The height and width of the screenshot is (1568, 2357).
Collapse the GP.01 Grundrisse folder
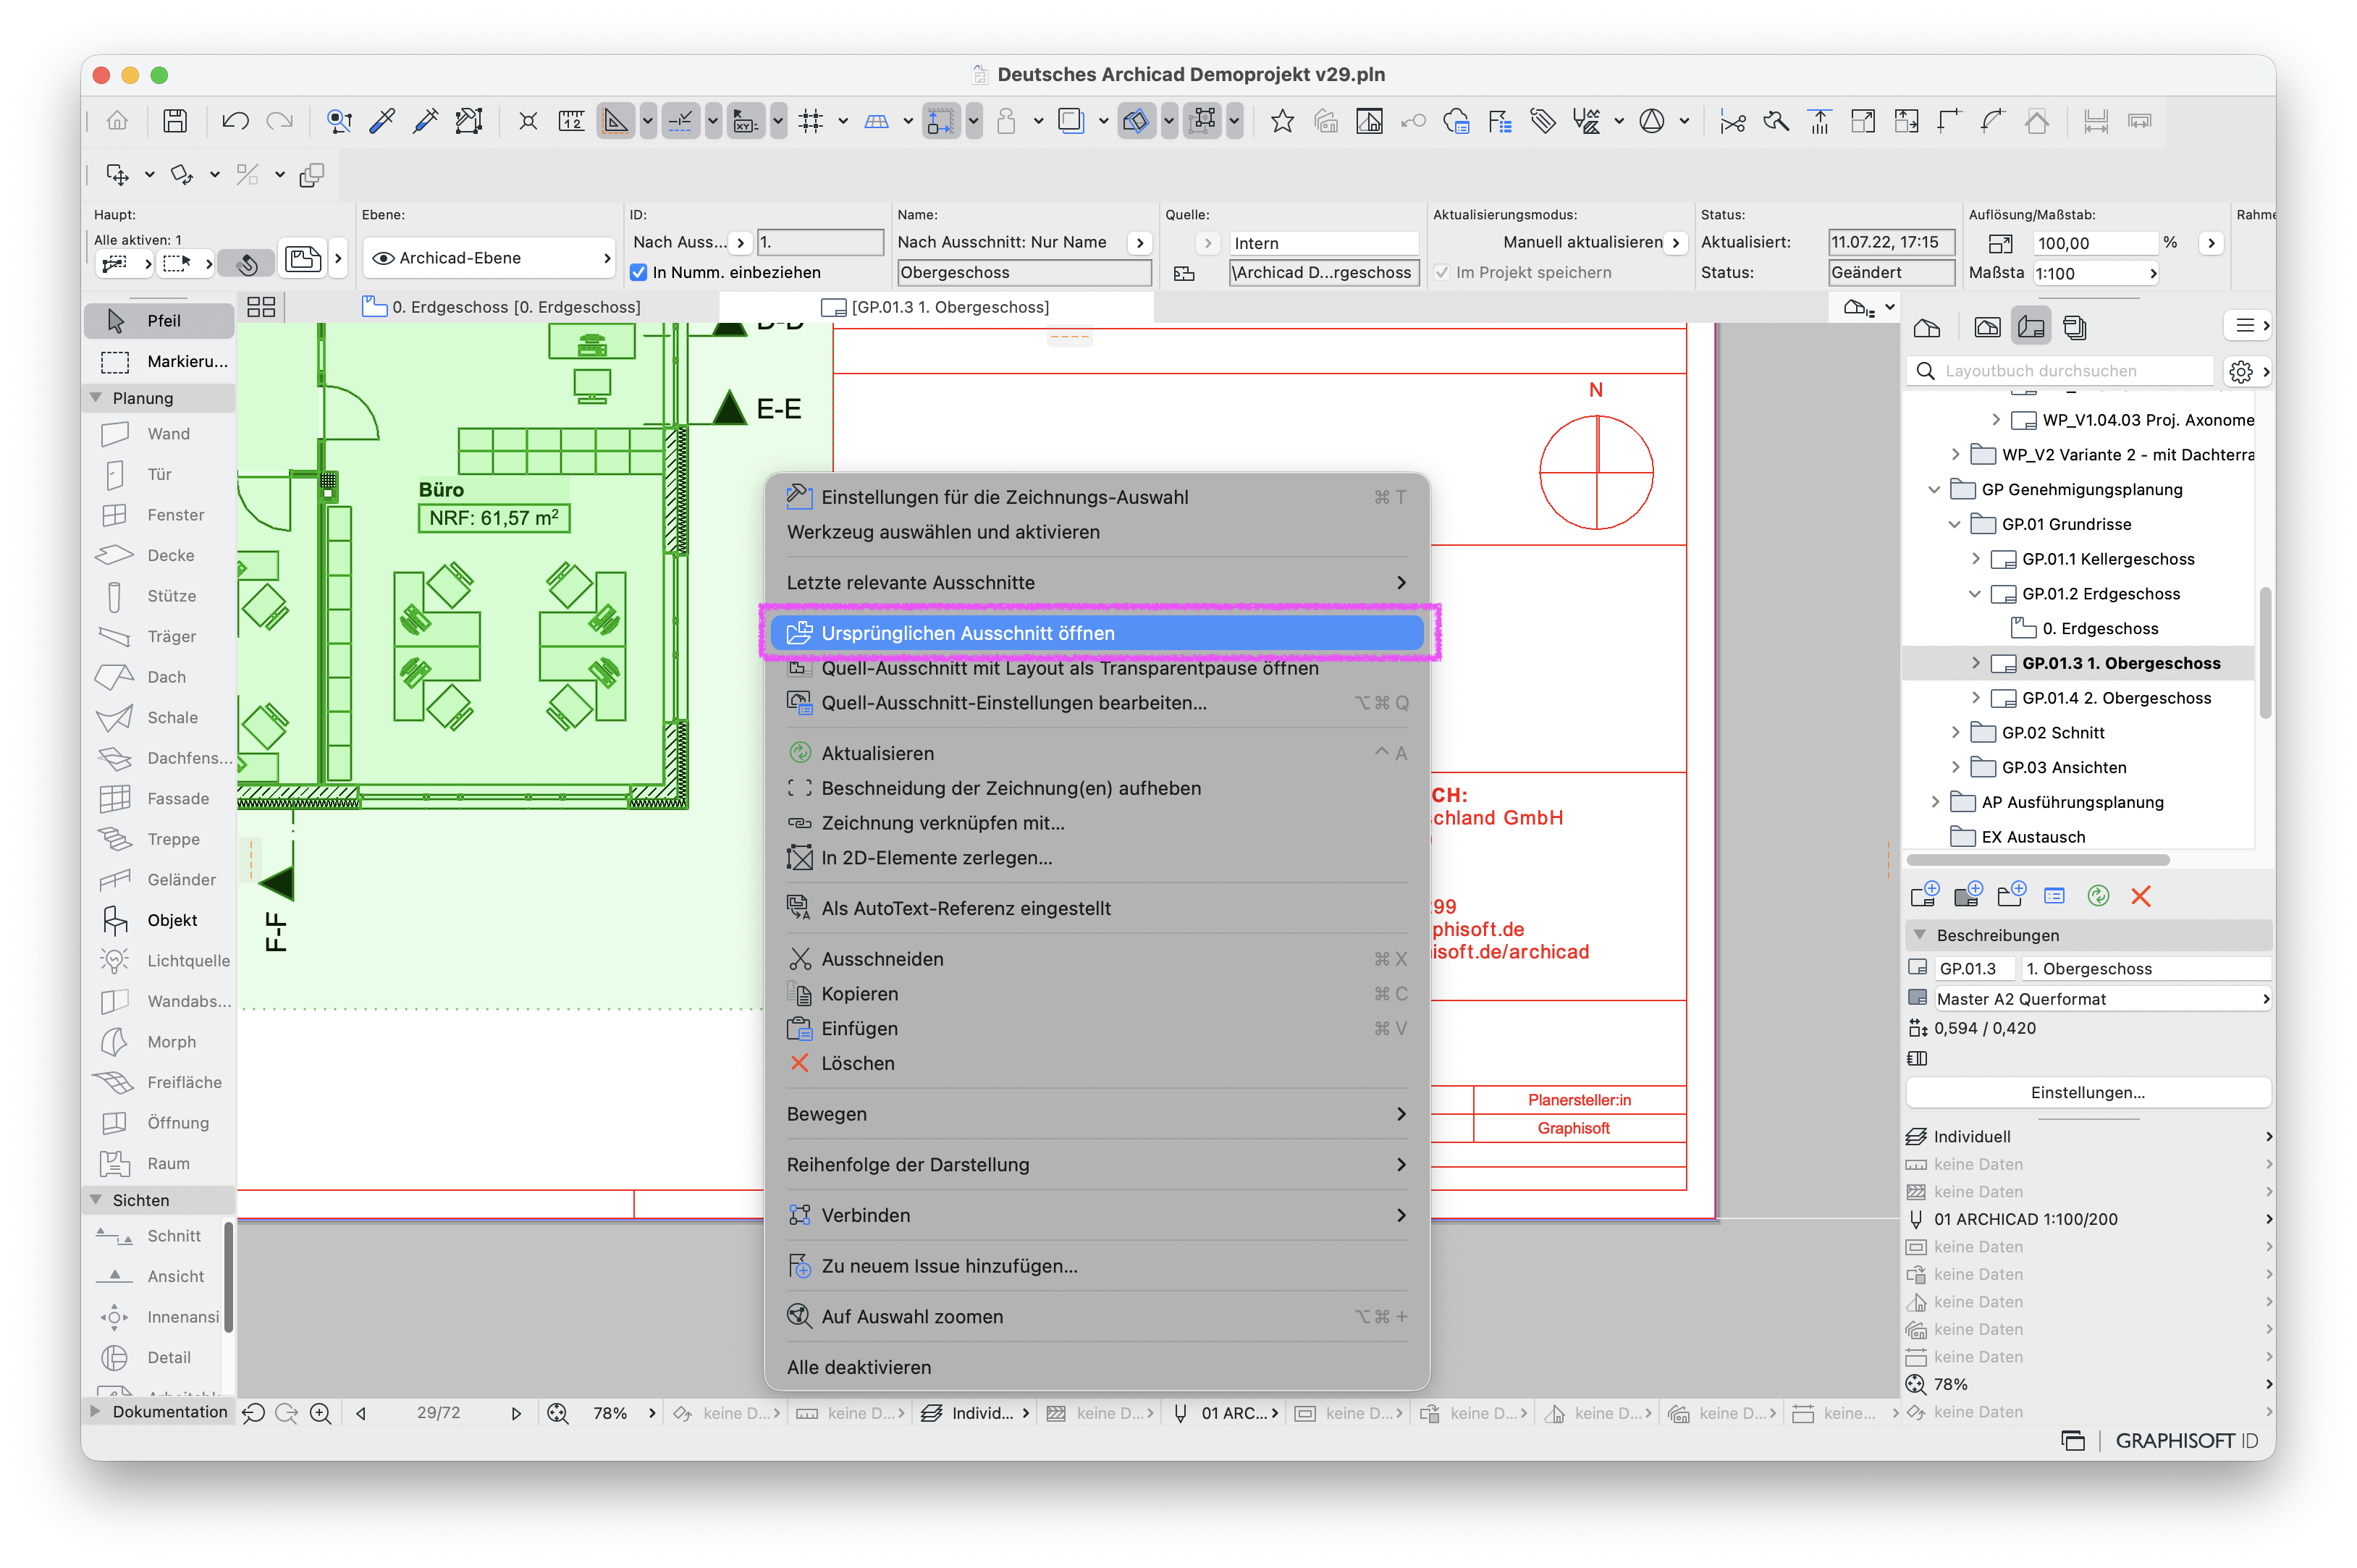[1954, 524]
